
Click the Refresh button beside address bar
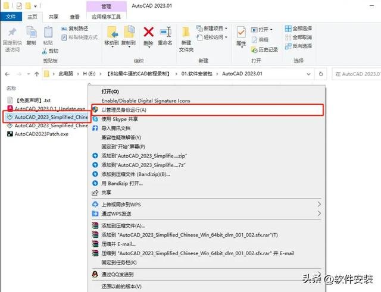[321, 74]
